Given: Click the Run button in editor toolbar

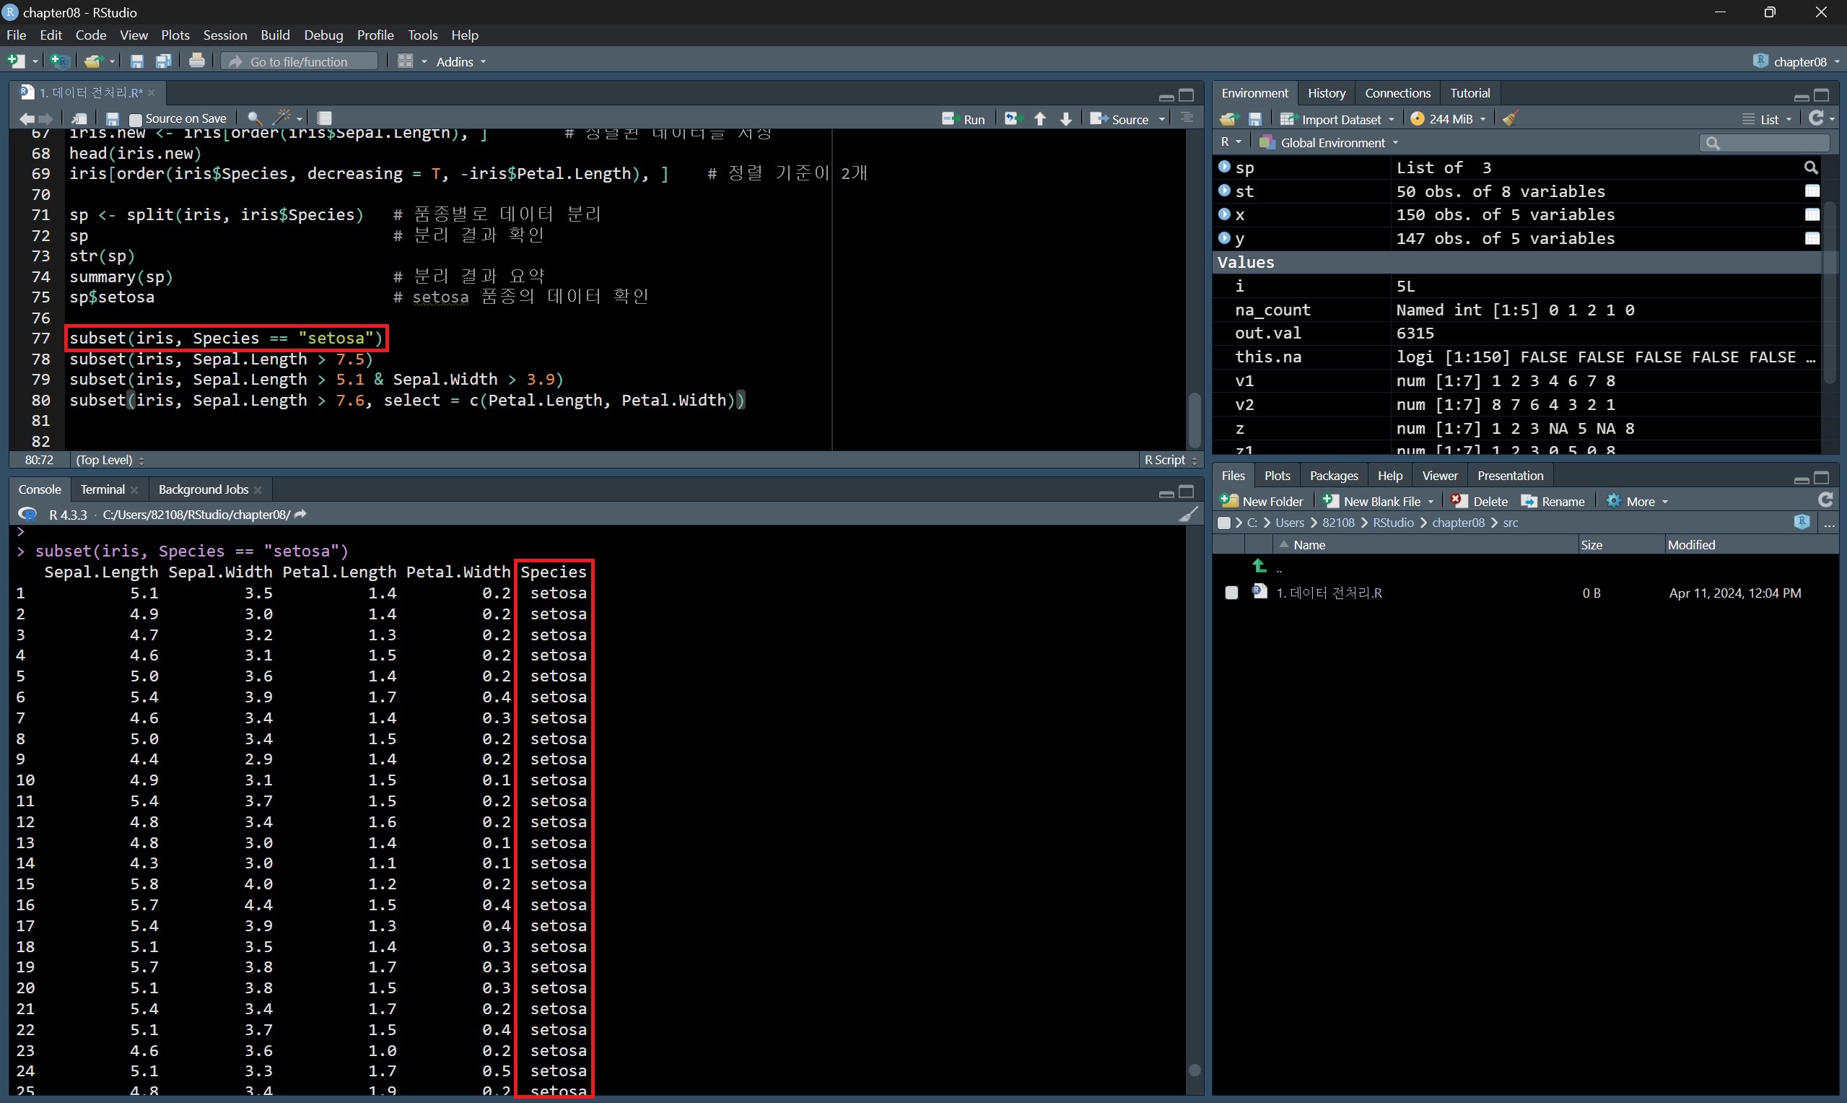Looking at the screenshot, I should tap(964, 119).
